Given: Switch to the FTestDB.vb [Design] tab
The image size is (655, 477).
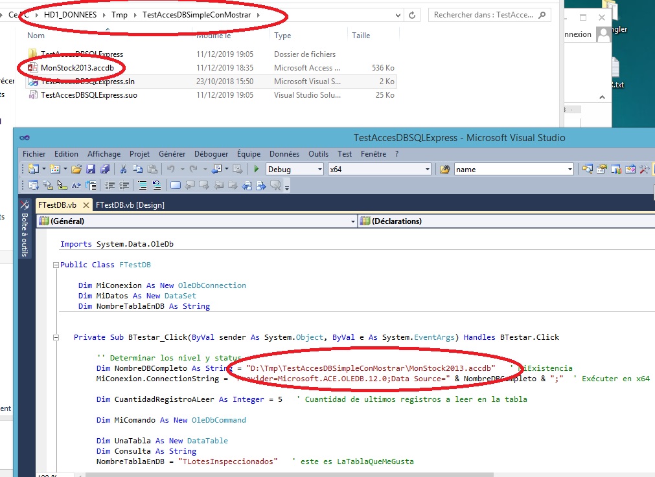Looking at the screenshot, I should point(130,205).
